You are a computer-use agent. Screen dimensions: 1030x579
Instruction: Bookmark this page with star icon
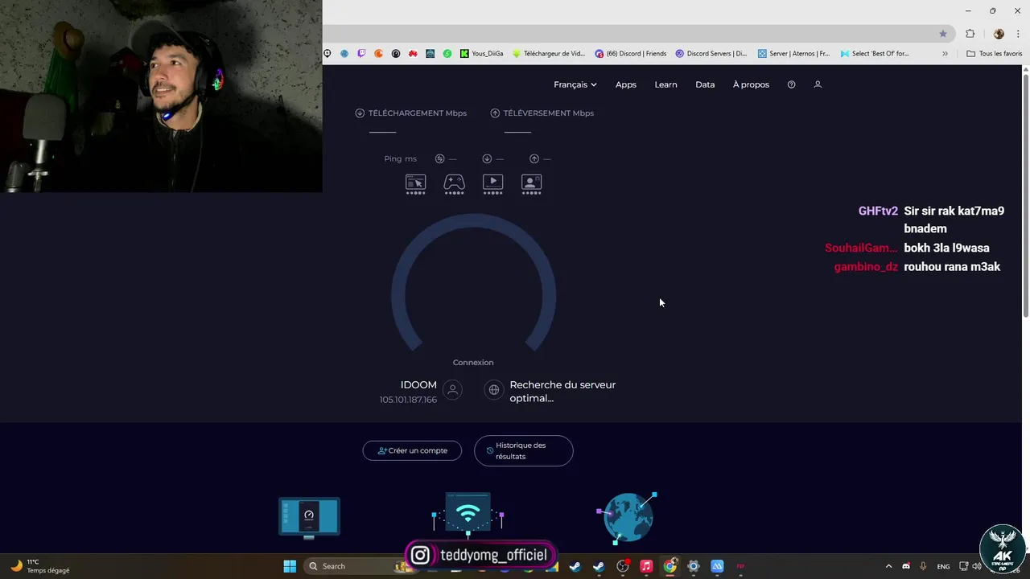(x=943, y=34)
